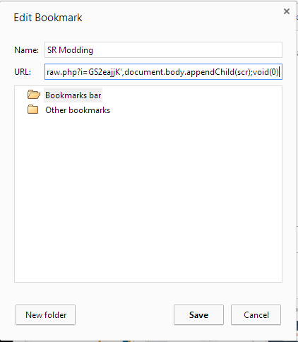Click GS2eajjK text inside the URL field
The height and width of the screenshot is (342, 298).
[105, 72]
